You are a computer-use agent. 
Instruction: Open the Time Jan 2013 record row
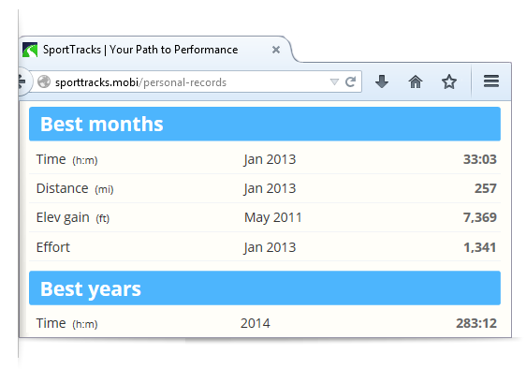[x=265, y=159]
